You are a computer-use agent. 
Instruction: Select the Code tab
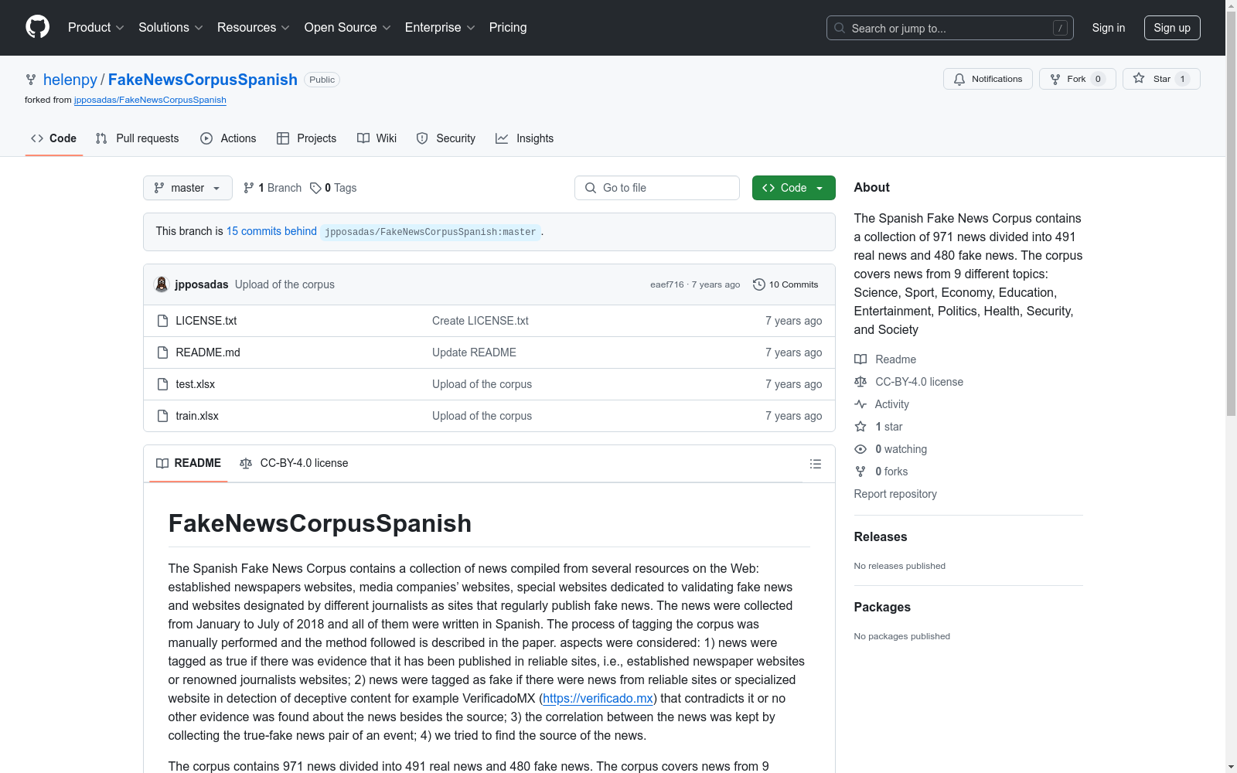coord(54,138)
